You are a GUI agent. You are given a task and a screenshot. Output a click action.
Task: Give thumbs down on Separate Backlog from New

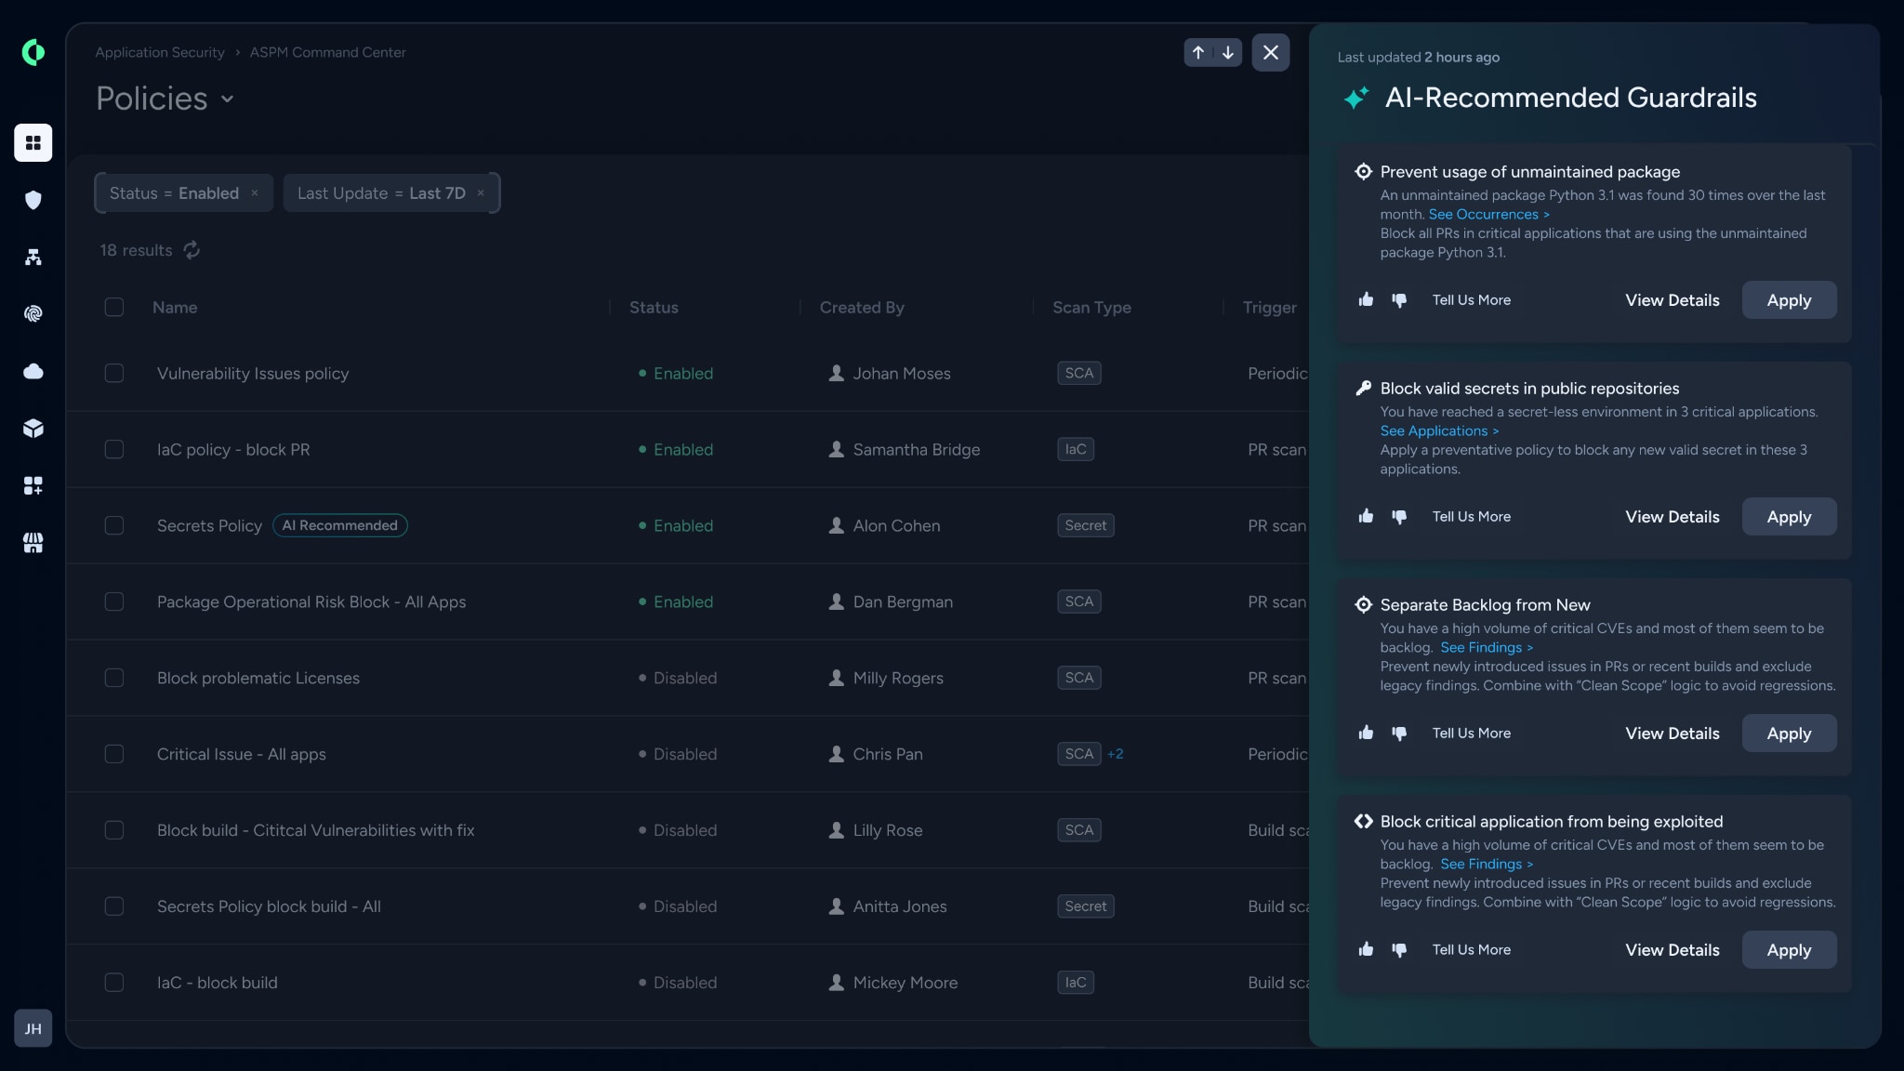1400,733
